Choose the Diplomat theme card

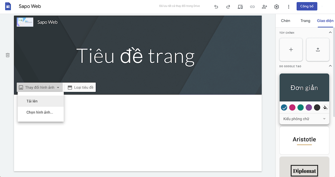click(x=304, y=167)
